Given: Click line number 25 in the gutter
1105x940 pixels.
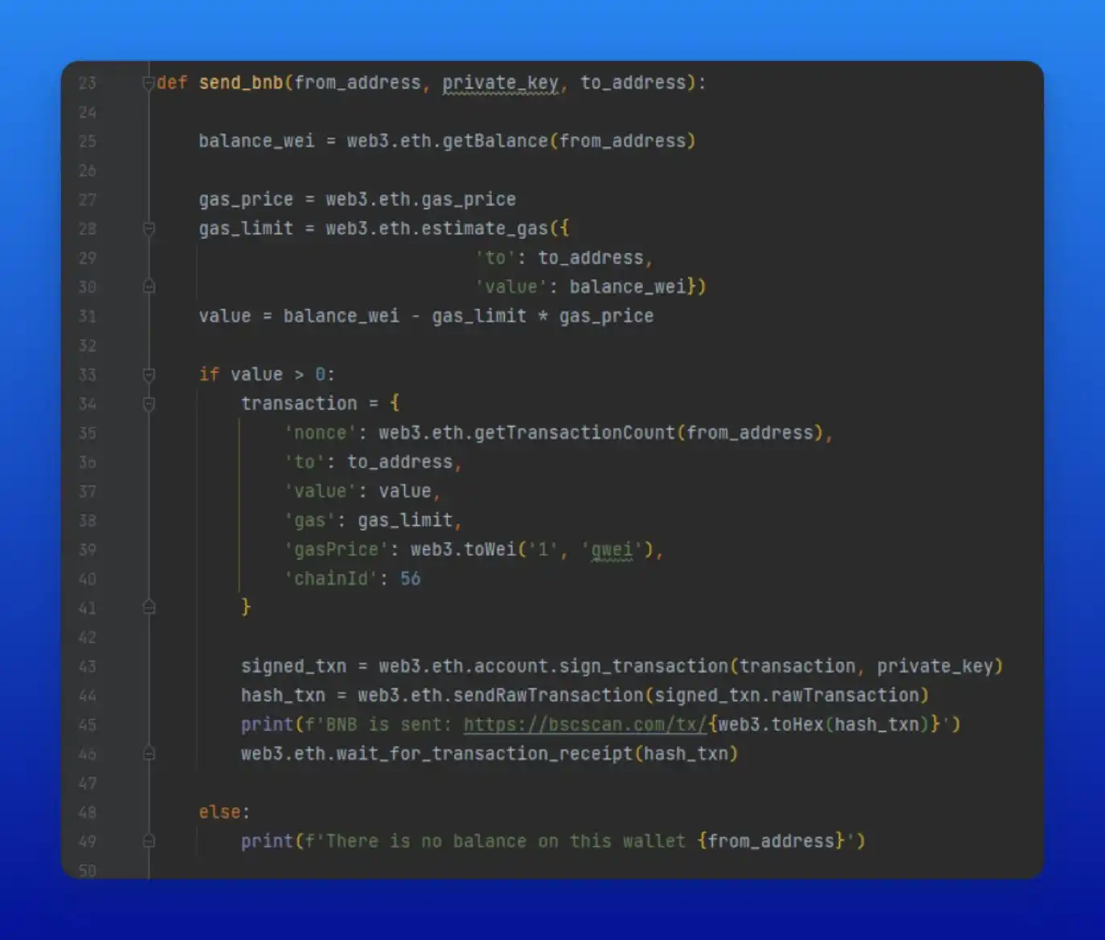Looking at the screenshot, I should point(88,142).
